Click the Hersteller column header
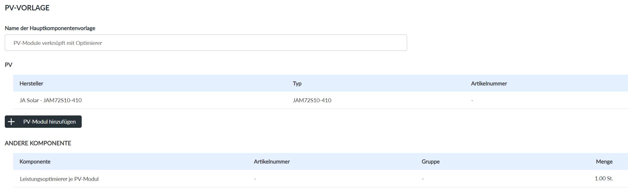Screen dimensions: 628x191 click(31, 83)
